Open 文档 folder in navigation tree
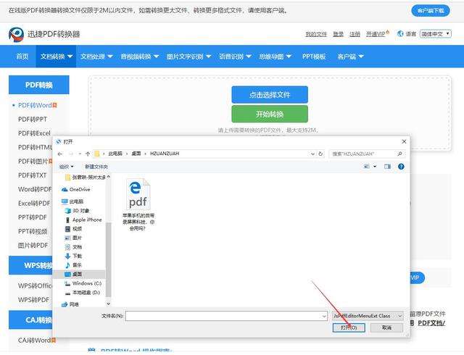The width and height of the screenshot is (464, 355). tap(73, 247)
